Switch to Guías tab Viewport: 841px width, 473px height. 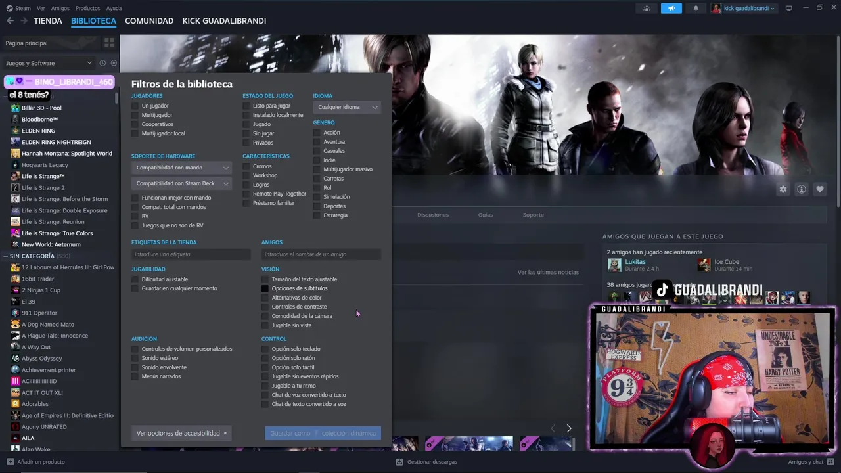tap(486, 215)
